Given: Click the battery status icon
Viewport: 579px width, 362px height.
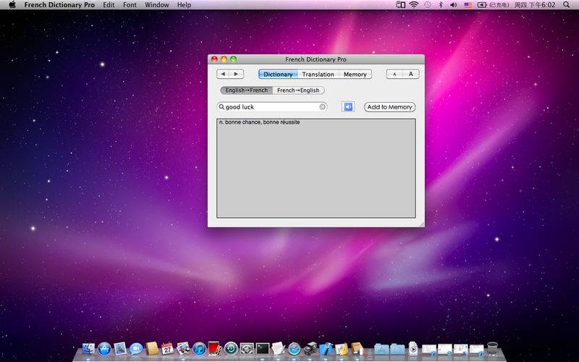Looking at the screenshot, I should tap(482, 5).
